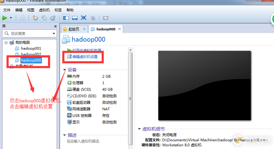Revert to the previous snapshot icon
The height and width of the screenshot is (149, 274).
44,18
